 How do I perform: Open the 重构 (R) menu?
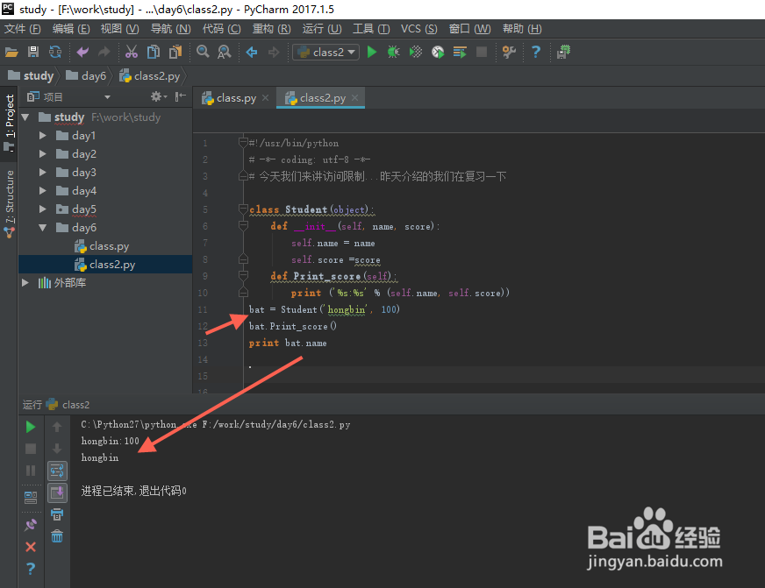click(271, 29)
